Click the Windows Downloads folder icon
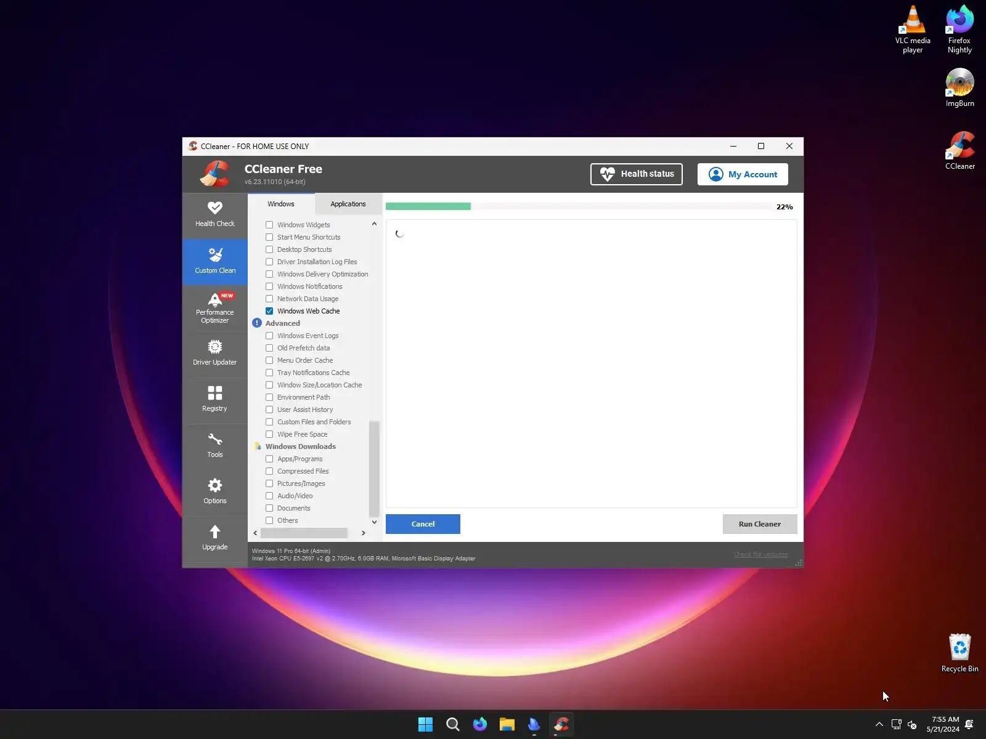The height and width of the screenshot is (739, 986). 258,446
